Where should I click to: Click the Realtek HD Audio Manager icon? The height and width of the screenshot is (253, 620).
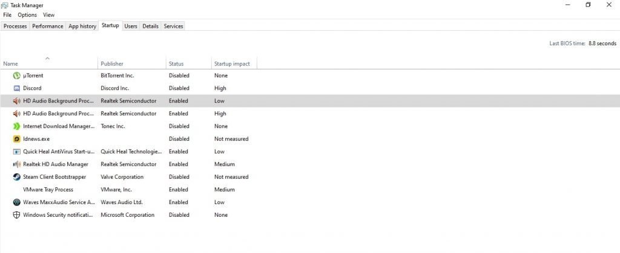(17, 164)
